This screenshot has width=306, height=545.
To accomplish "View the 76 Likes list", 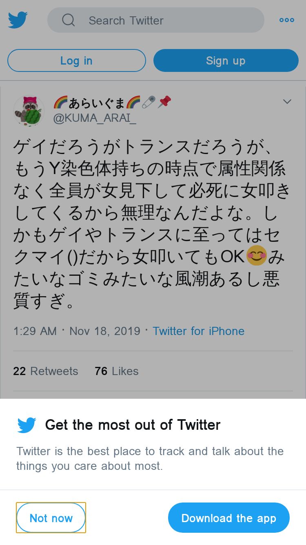I will click(117, 371).
